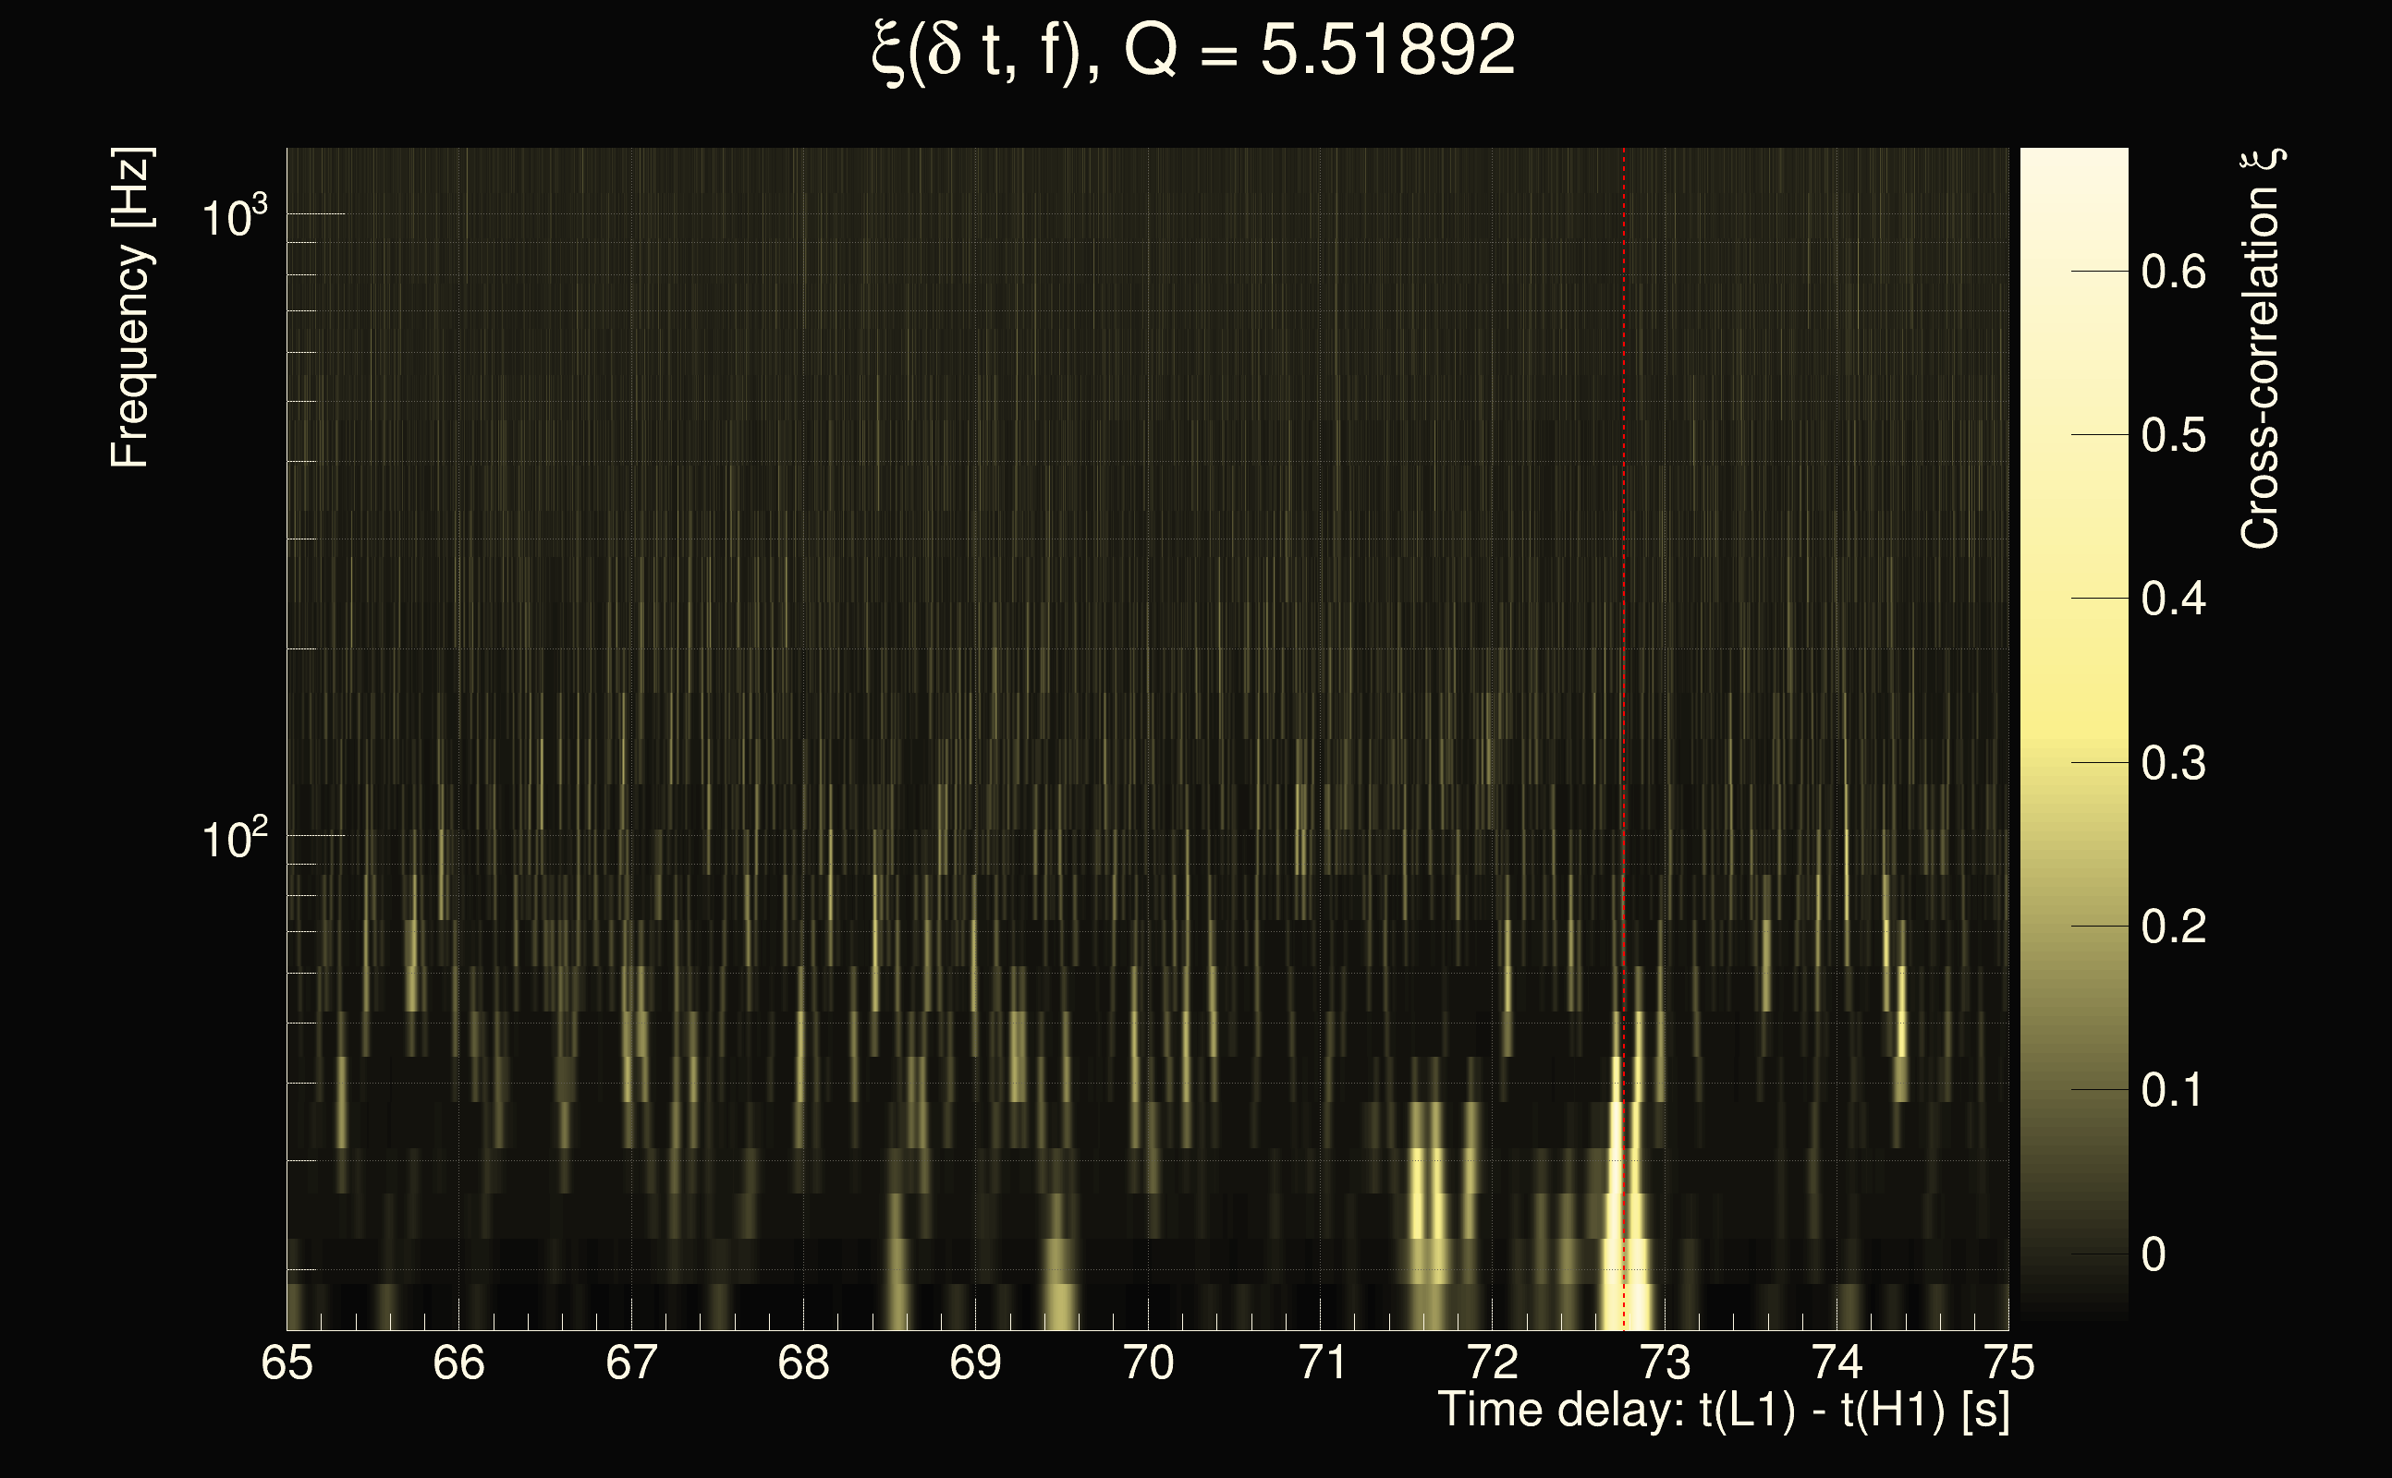Click the 10^2 frequency axis label
2392x1478 pixels.
(234, 839)
